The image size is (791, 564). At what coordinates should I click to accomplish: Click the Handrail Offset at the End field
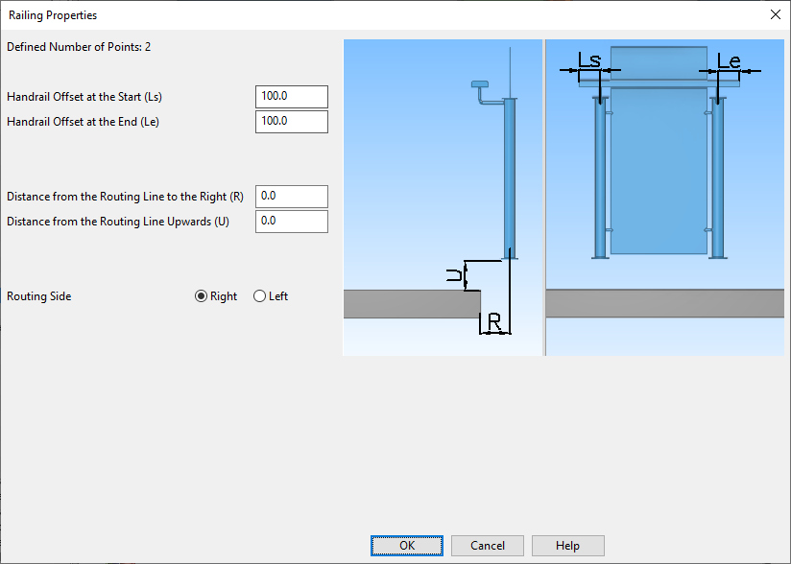(292, 122)
